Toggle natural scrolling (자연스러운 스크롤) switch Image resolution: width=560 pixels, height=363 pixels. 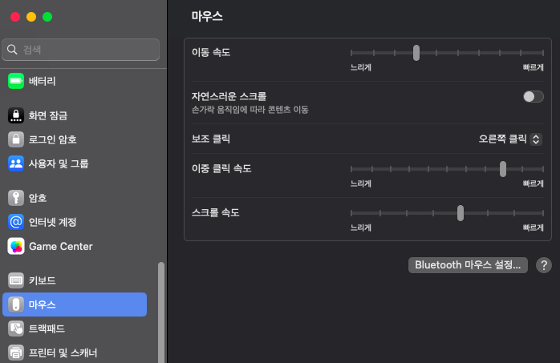(x=533, y=96)
